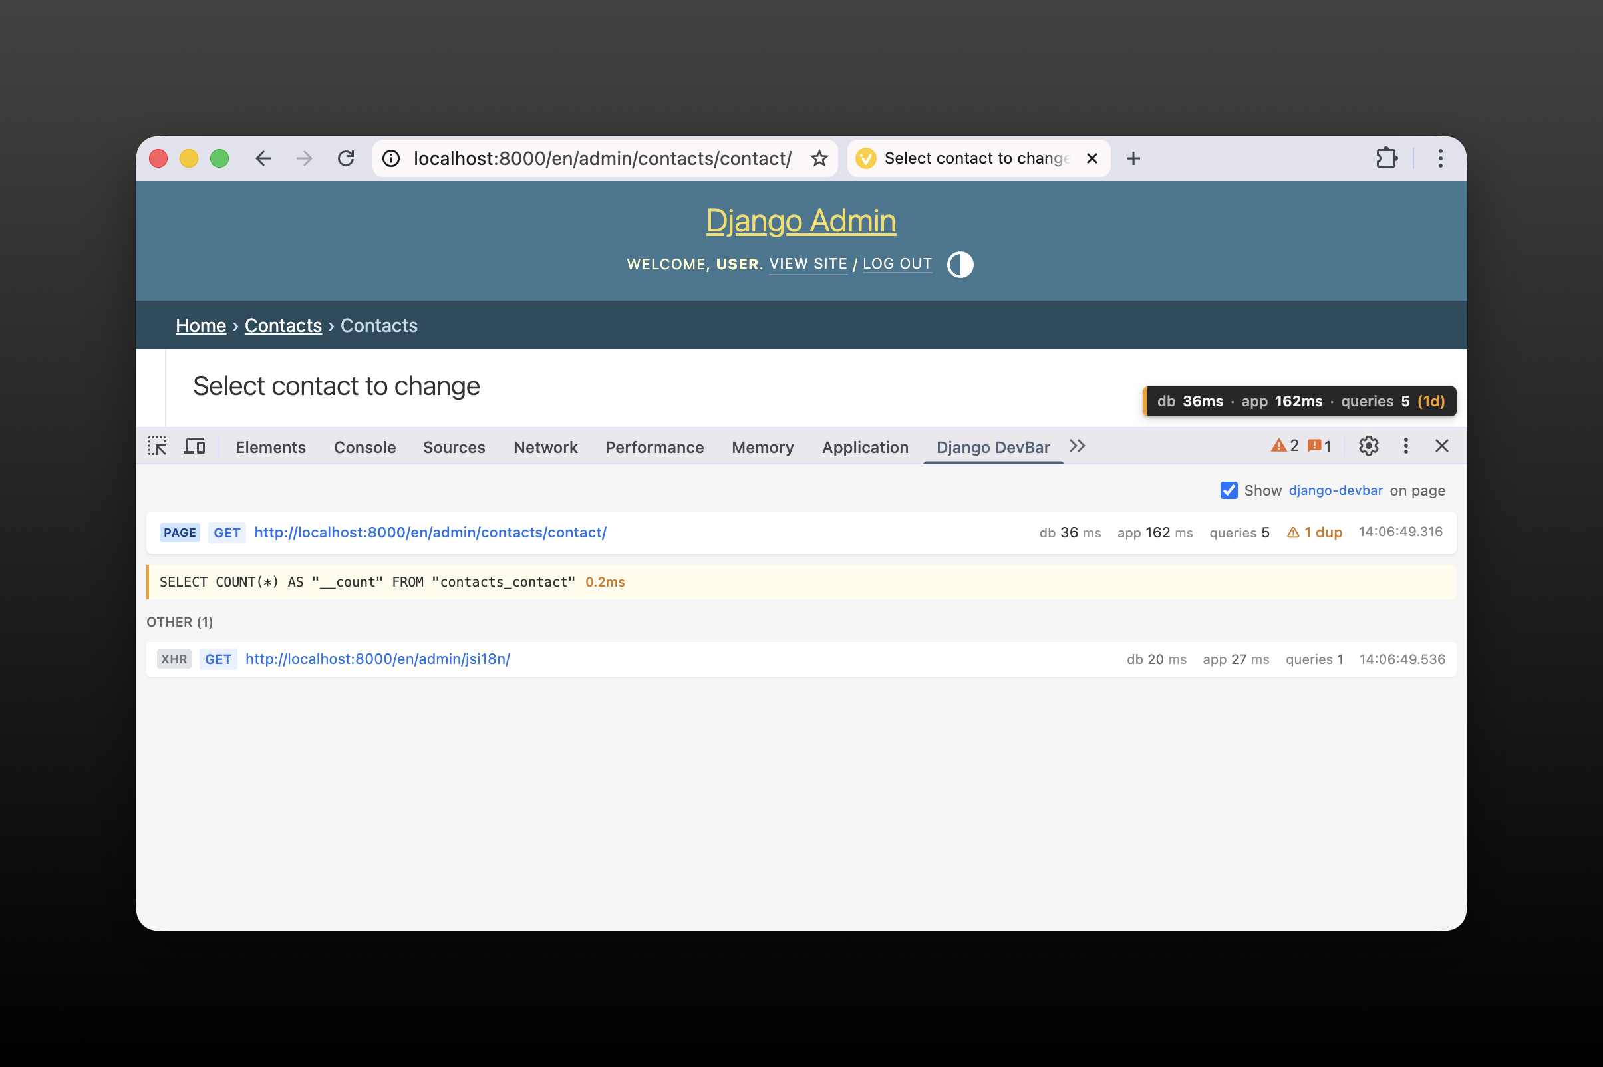Focus the browser address bar URL
Viewport: 1603px width, 1067px height.
(x=602, y=158)
